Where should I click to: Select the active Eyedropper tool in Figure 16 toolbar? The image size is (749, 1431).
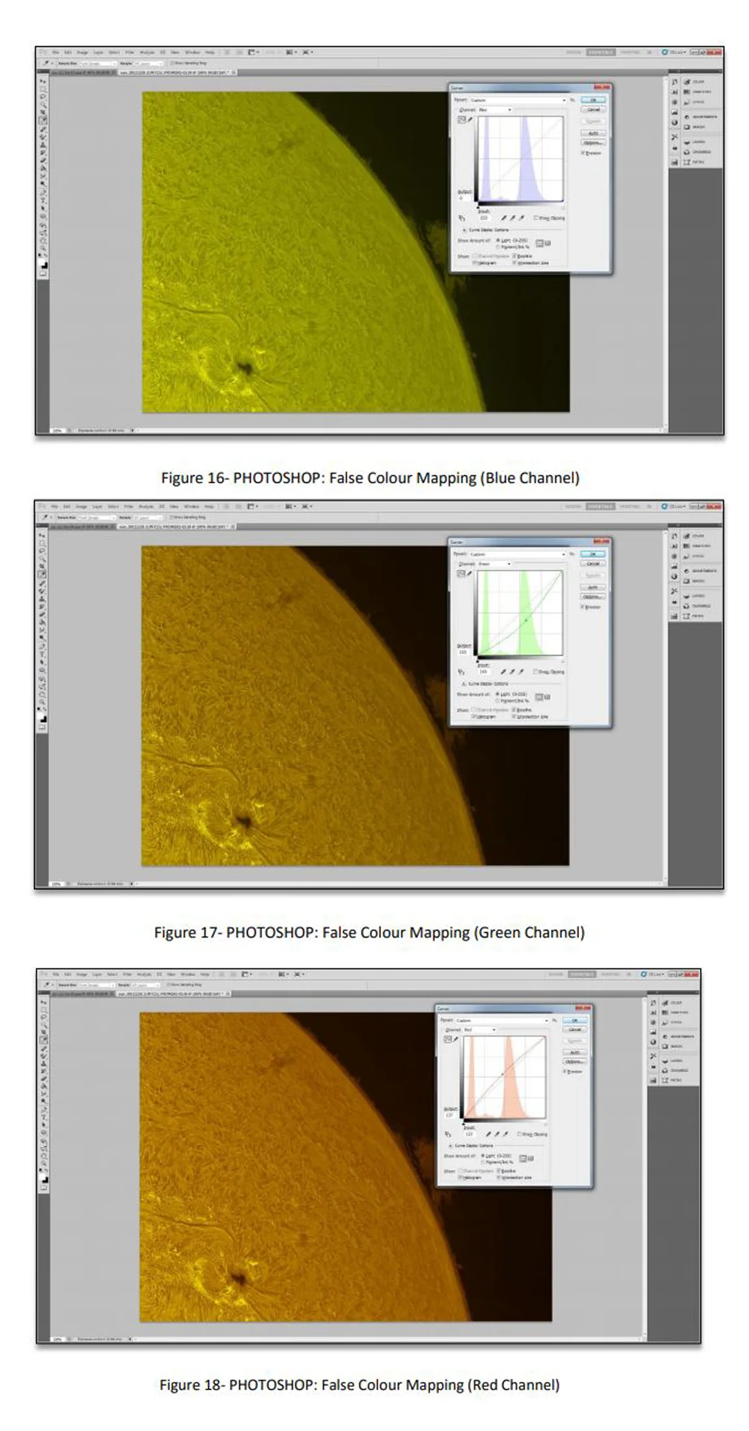pos(43,120)
